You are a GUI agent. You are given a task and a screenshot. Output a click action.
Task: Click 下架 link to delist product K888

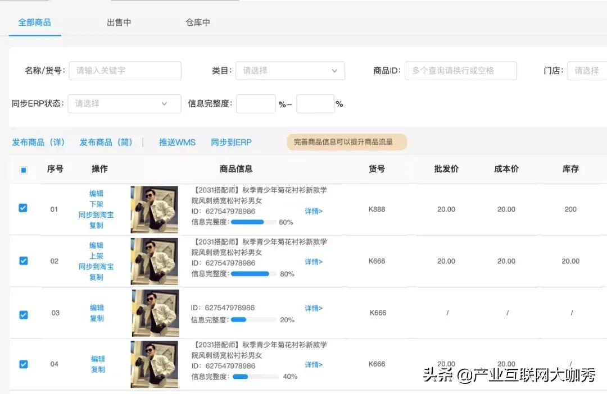[96, 204]
